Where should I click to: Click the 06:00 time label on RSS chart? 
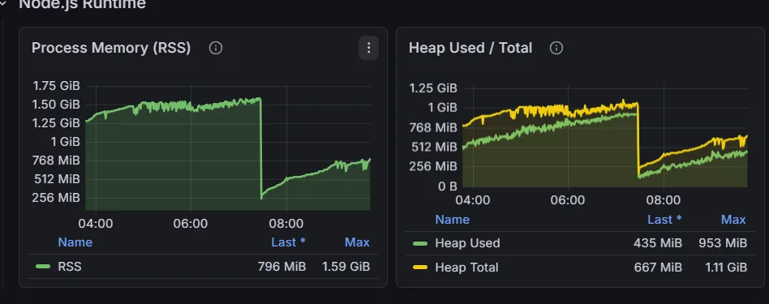pyautogui.click(x=191, y=224)
